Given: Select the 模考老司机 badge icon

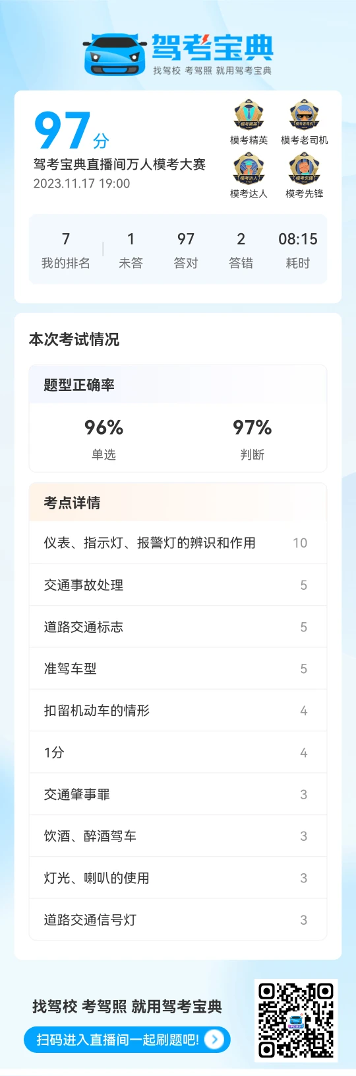Looking at the screenshot, I should click(304, 116).
